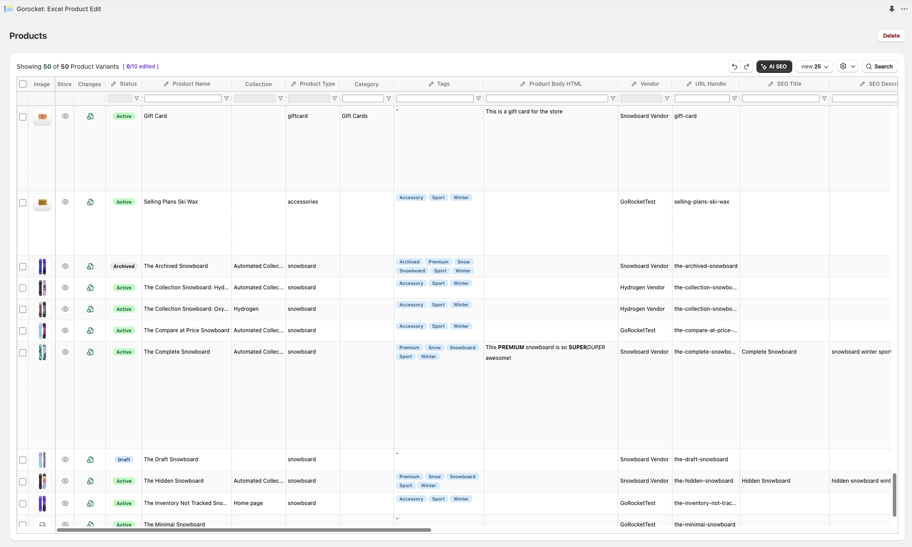Open the settings gear icon
Viewport: 912px width, 547px height.
[843, 67]
